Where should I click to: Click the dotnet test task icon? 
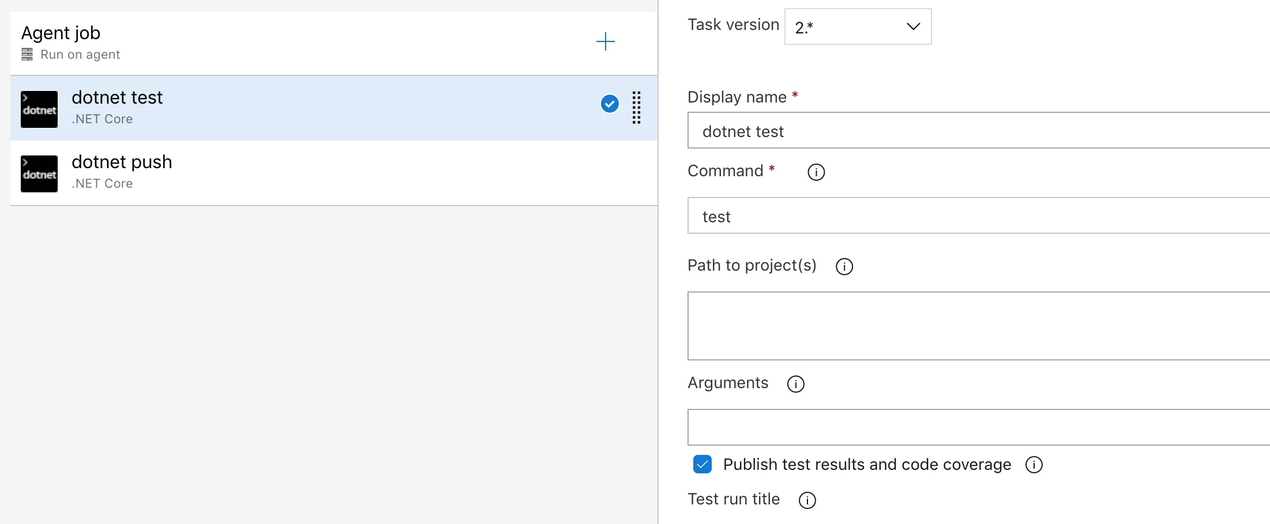[39, 109]
